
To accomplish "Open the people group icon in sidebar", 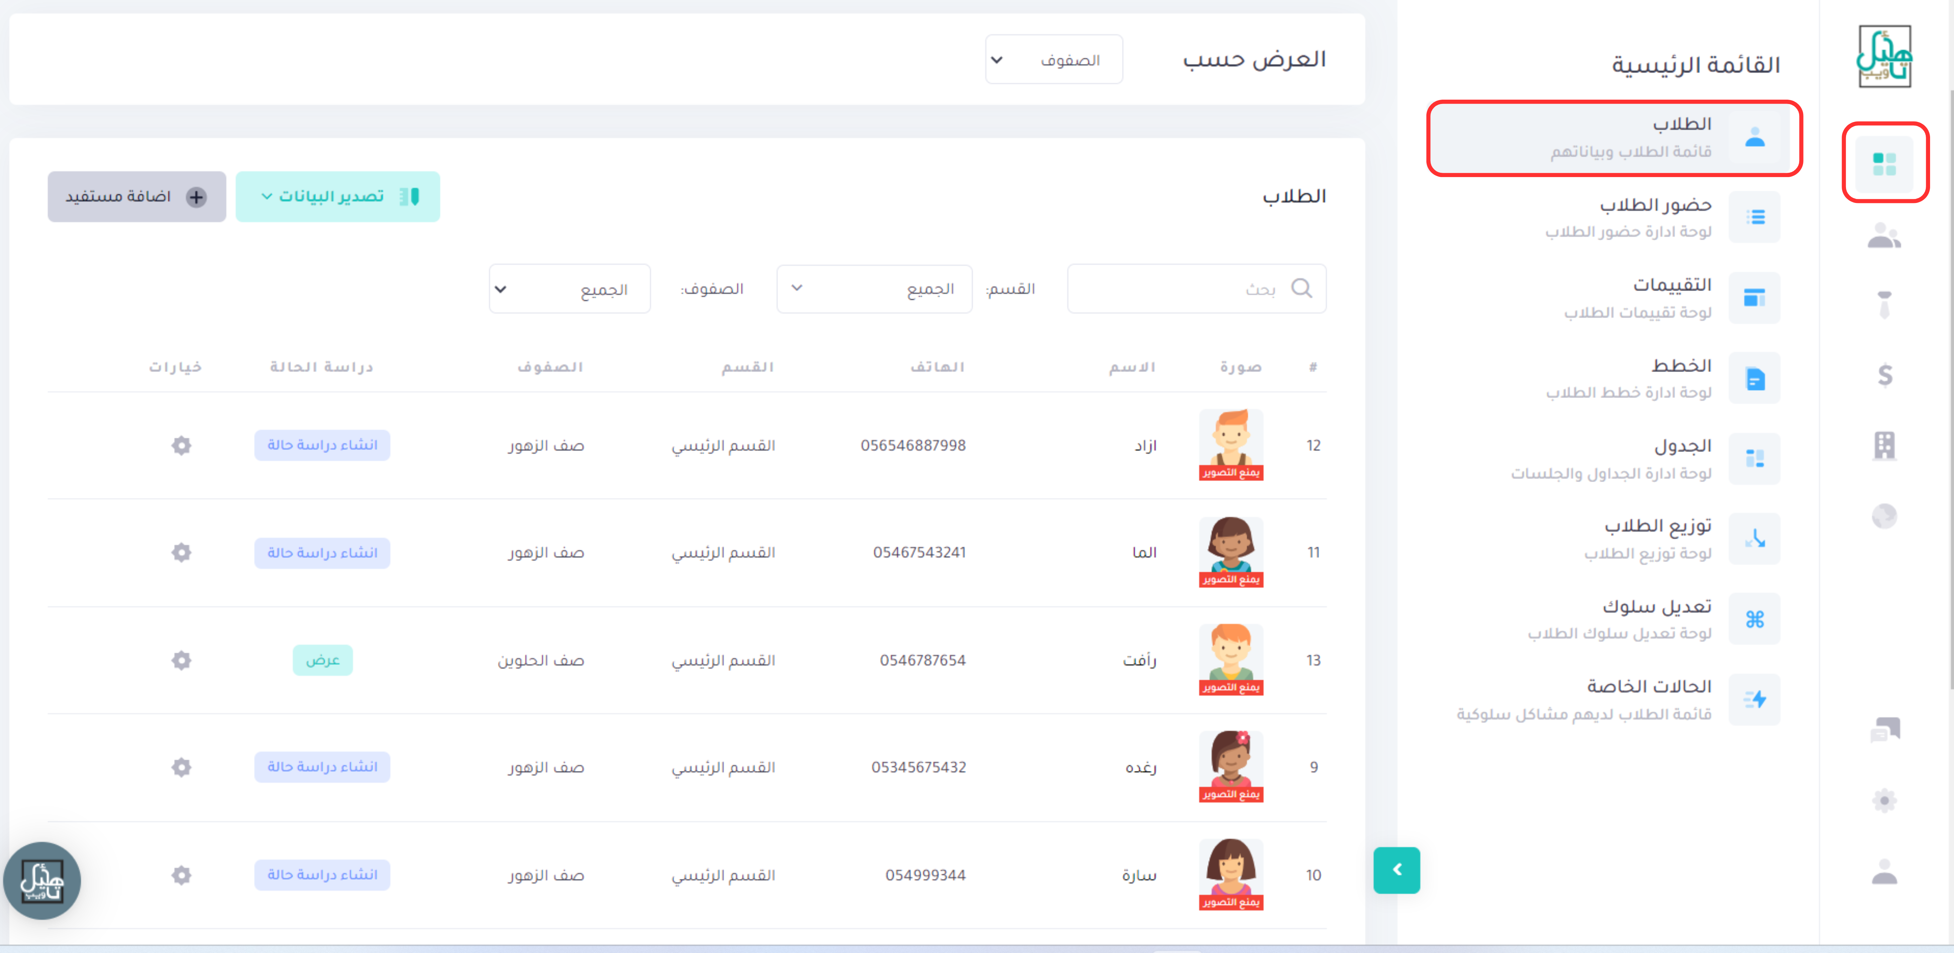I will coord(1884,236).
